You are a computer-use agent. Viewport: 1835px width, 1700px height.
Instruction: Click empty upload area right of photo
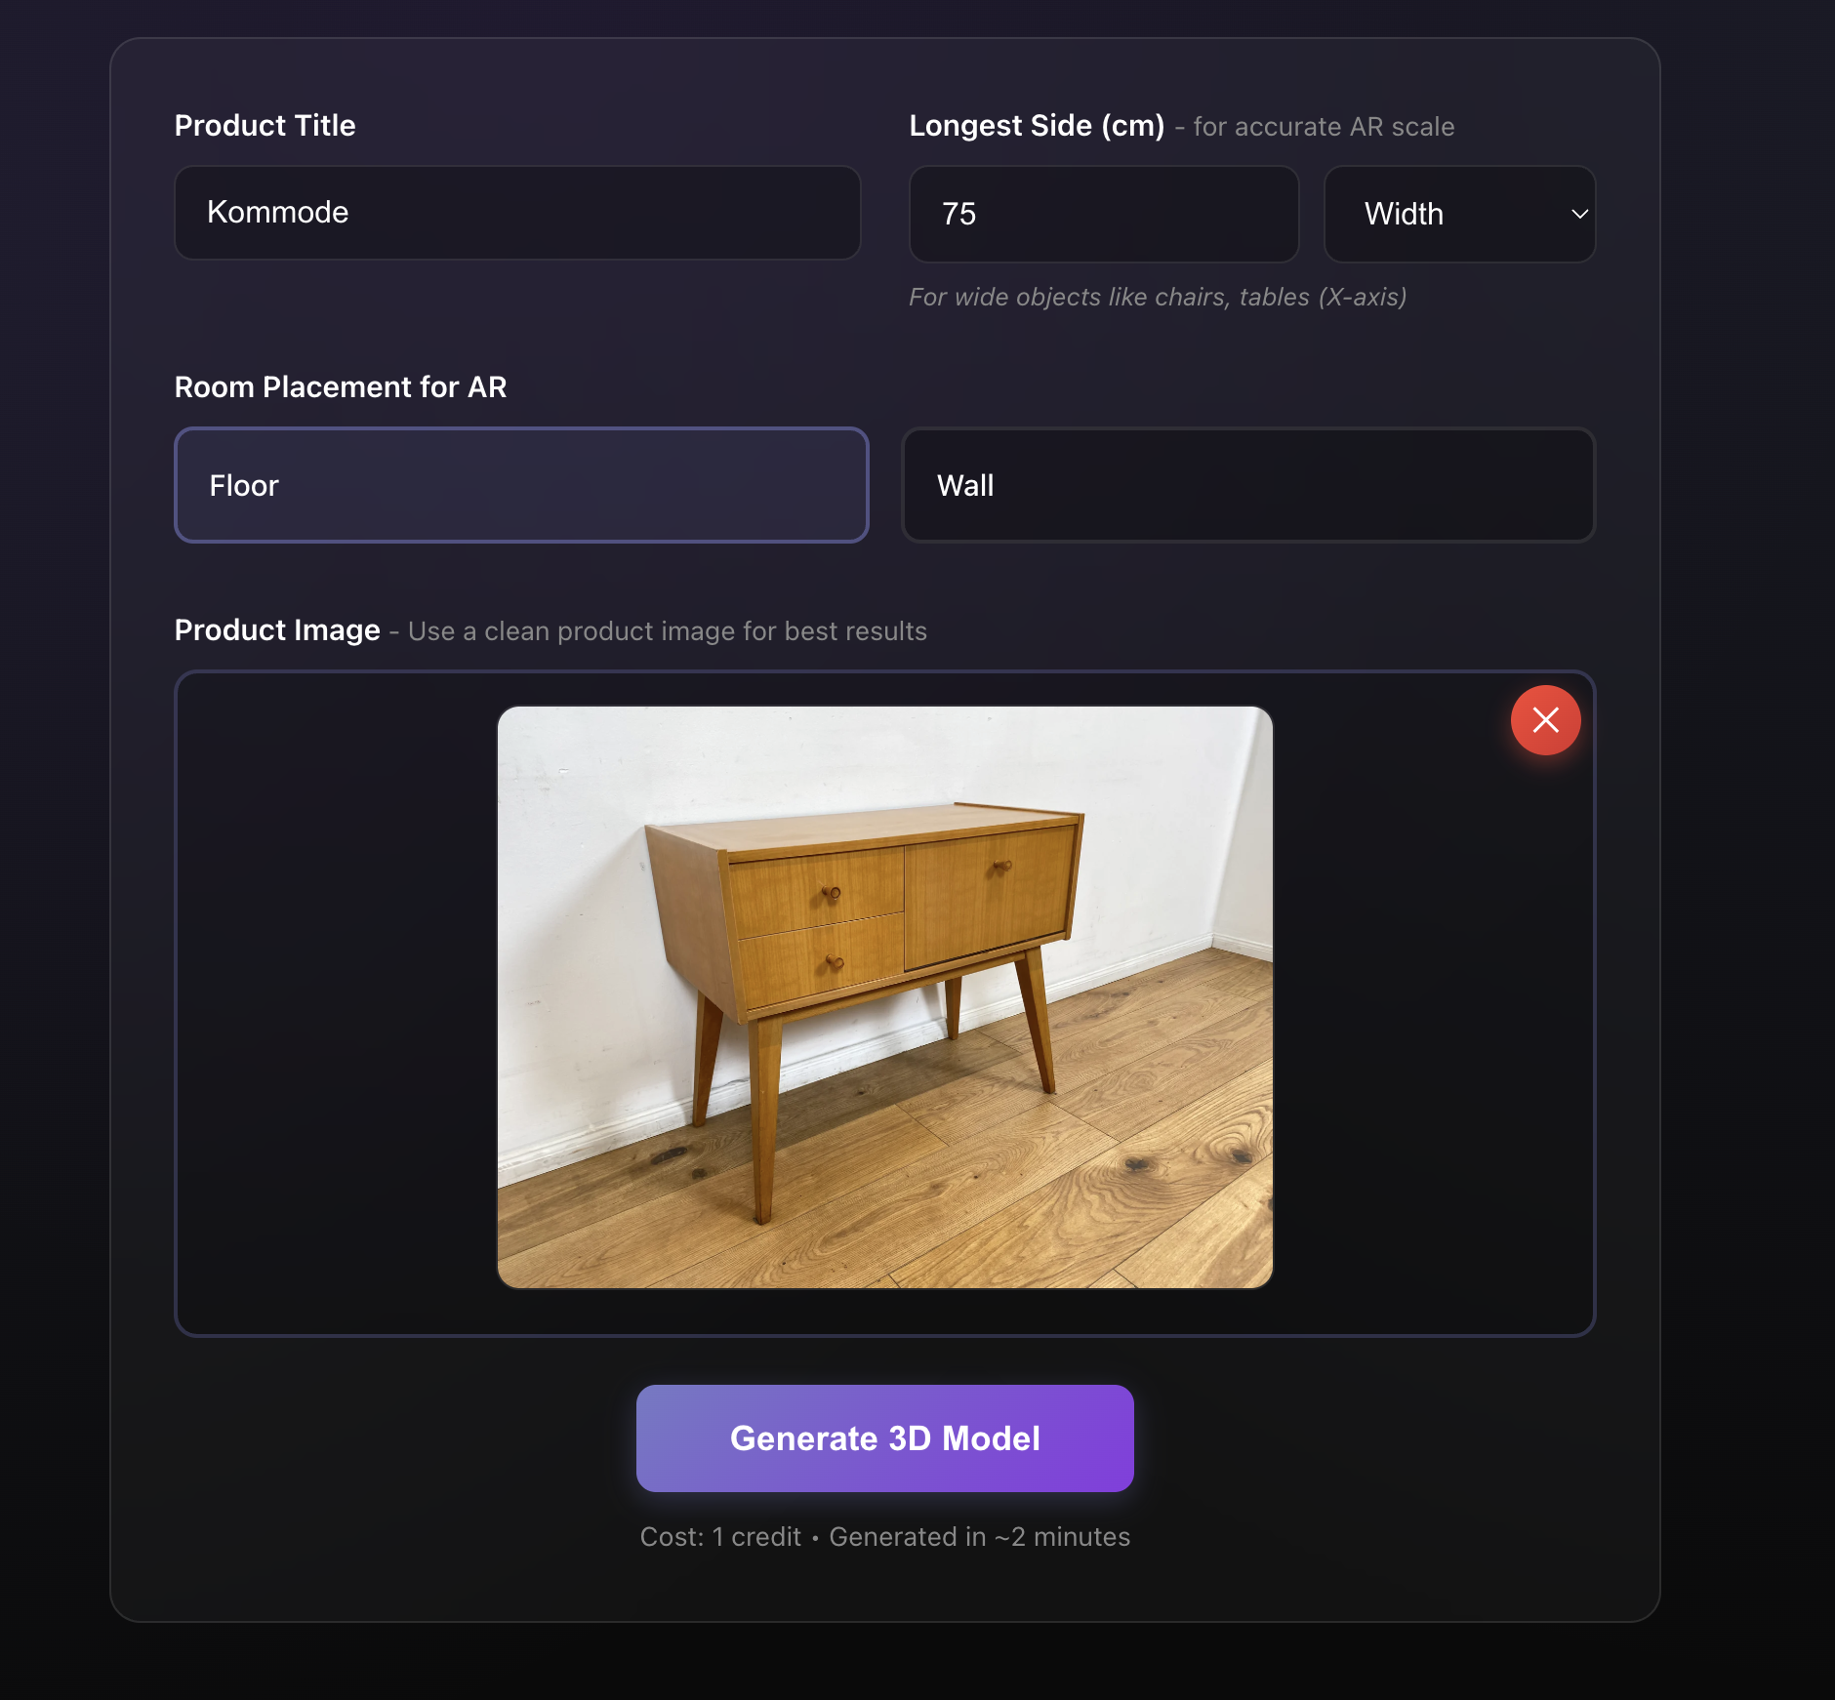[x=1433, y=1034]
